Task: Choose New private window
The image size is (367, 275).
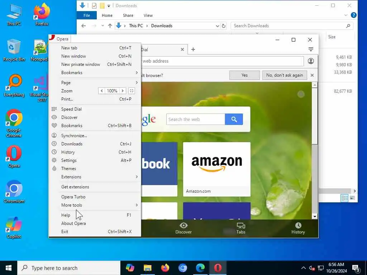Action: 95,64
